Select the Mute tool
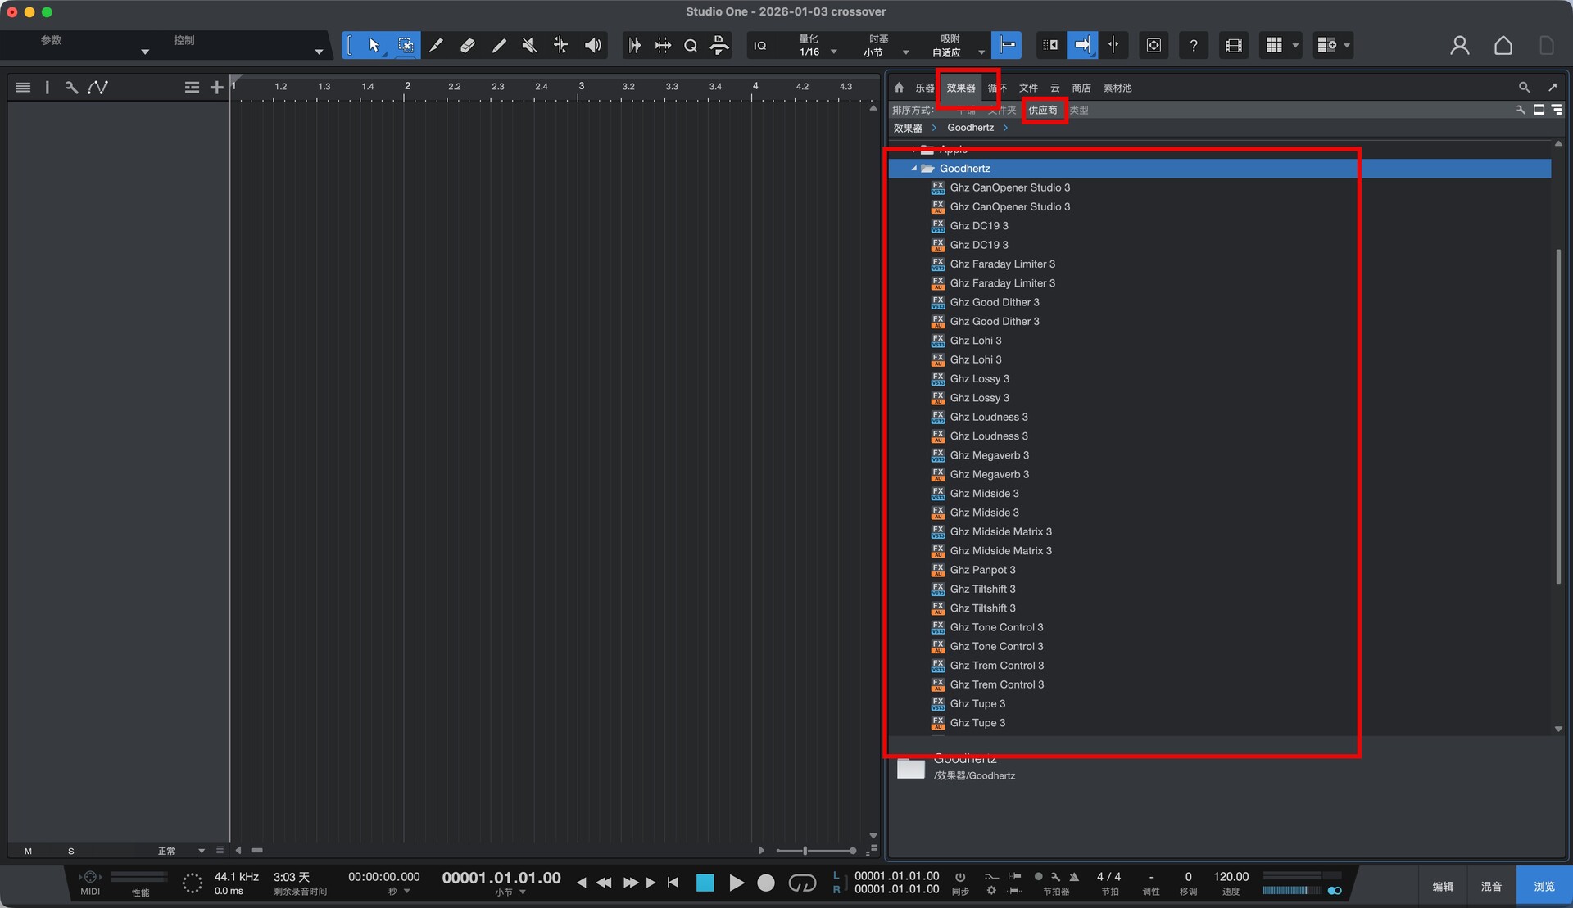Viewport: 1573px width, 908px height. pyautogui.click(x=529, y=46)
